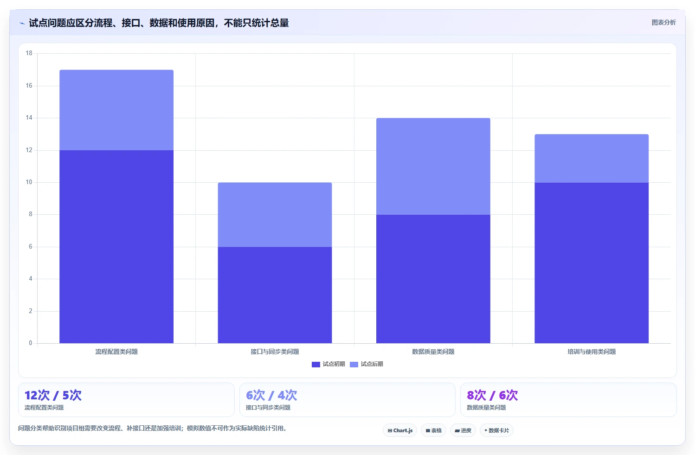
Task: Select the light 试点后期 bar for 数据质量类问题
Action: 433,167
